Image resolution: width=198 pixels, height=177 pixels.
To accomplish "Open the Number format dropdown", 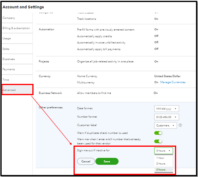I will pyautogui.click(x=166, y=117).
